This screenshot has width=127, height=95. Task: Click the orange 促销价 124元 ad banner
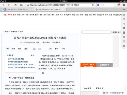coord(88,65)
